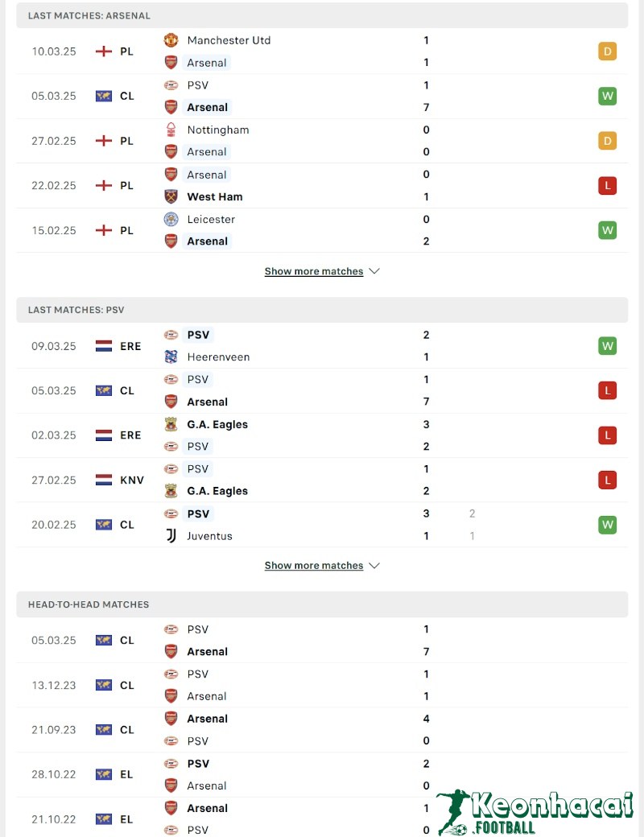Click the PL league label for 10.03.25 match
Screen dimensions: 644x837
pos(126,51)
